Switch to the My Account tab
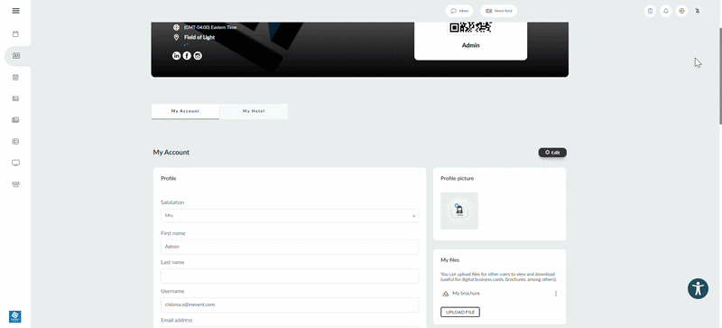 (185, 111)
